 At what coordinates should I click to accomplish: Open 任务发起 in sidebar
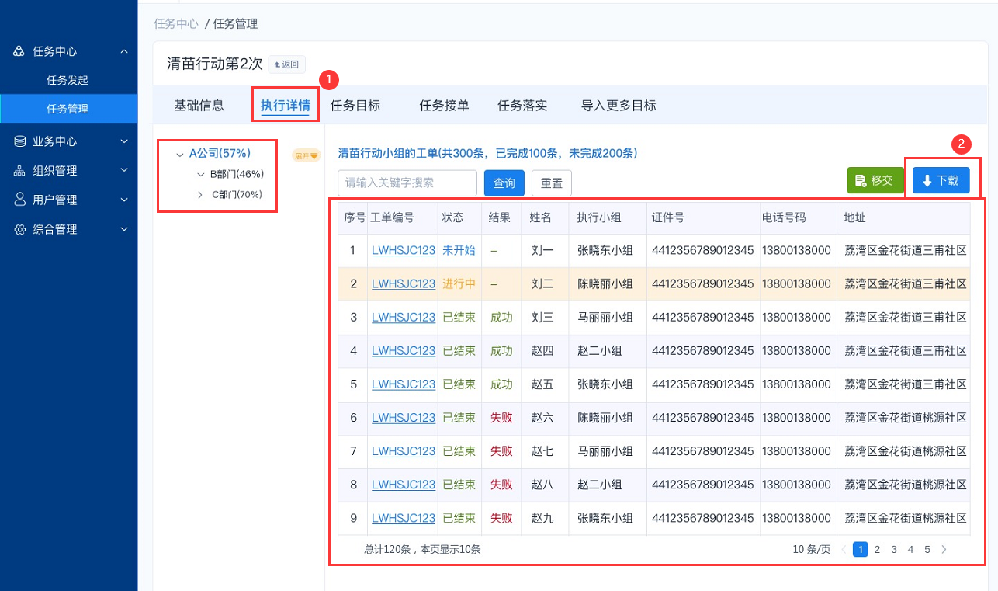point(68,80)
